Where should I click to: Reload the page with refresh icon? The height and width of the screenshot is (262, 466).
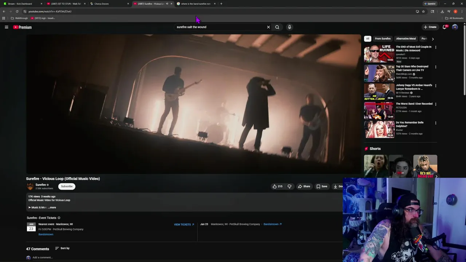[17, 11]
